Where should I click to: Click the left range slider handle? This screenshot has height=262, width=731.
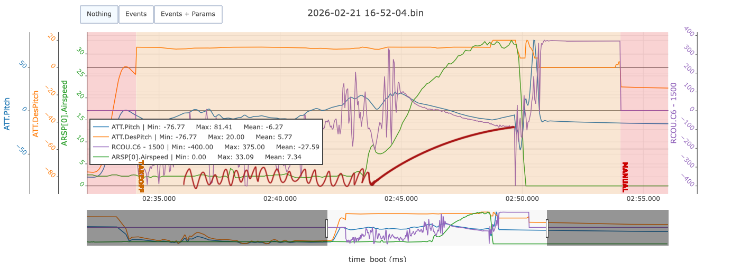point(327,228)
